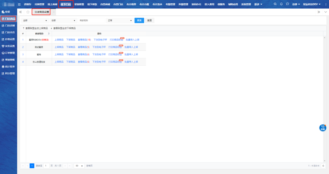Screen dimensions: 329x174
Task: Open the 进销存 top menu
Action: tap(28, 4)
